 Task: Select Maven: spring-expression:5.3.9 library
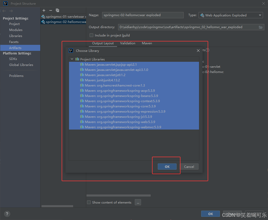134,111
